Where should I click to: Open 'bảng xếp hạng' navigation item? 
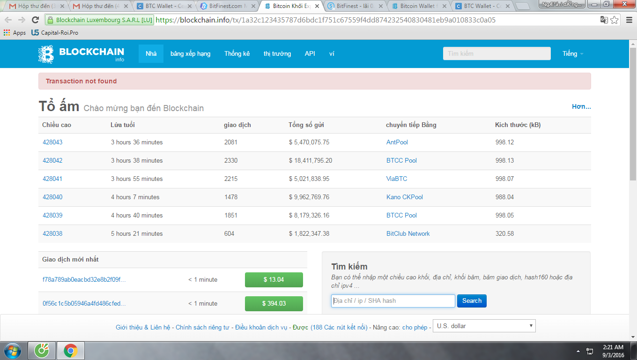tap(191, 54)
